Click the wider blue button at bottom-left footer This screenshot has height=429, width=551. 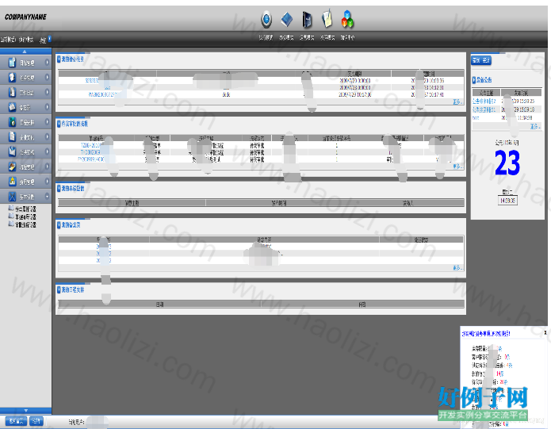pos(16,421)
